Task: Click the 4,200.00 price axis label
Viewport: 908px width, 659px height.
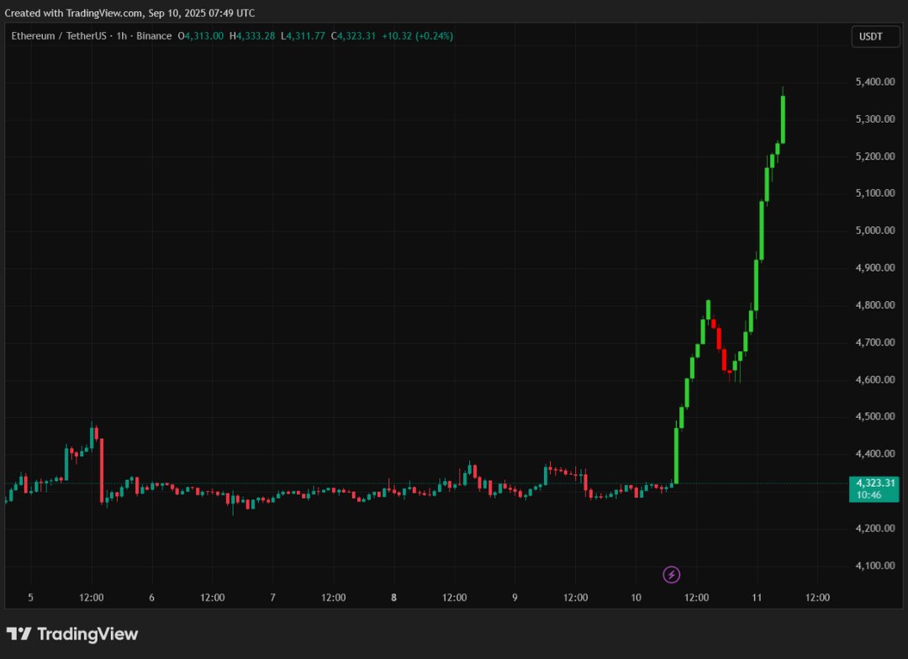Action: pyautogui.click(x=875, y=528)
